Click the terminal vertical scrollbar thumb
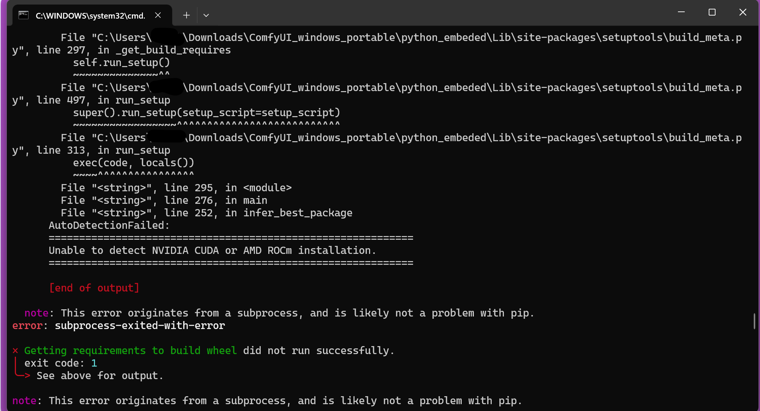Image resolution: width=760 pixels, height=411 pixels. pyautogui.click(x=754, y=321)
